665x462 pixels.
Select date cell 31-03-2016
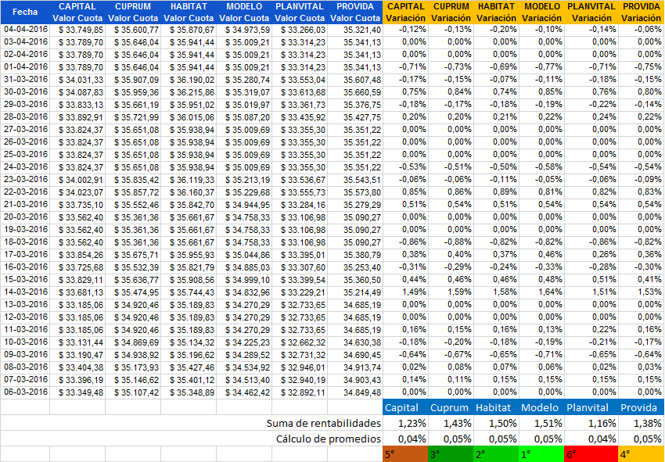[25, 80]
